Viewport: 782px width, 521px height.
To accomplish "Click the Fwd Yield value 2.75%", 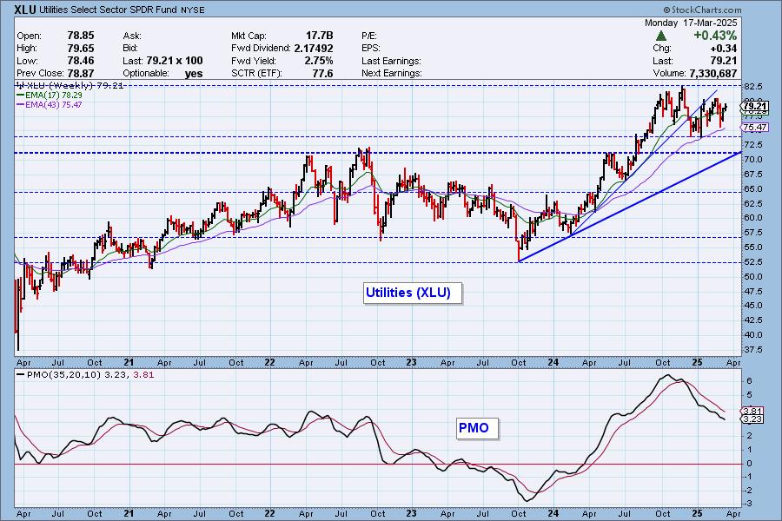I will tap(318, 61).
